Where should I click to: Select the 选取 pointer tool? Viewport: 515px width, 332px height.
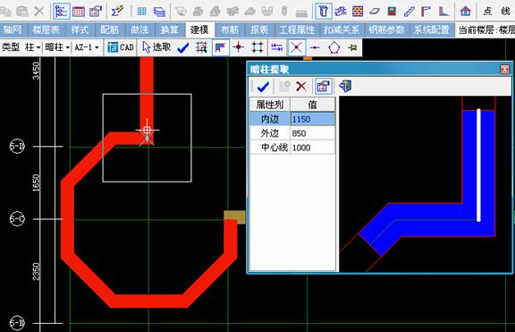pos(156,47)
